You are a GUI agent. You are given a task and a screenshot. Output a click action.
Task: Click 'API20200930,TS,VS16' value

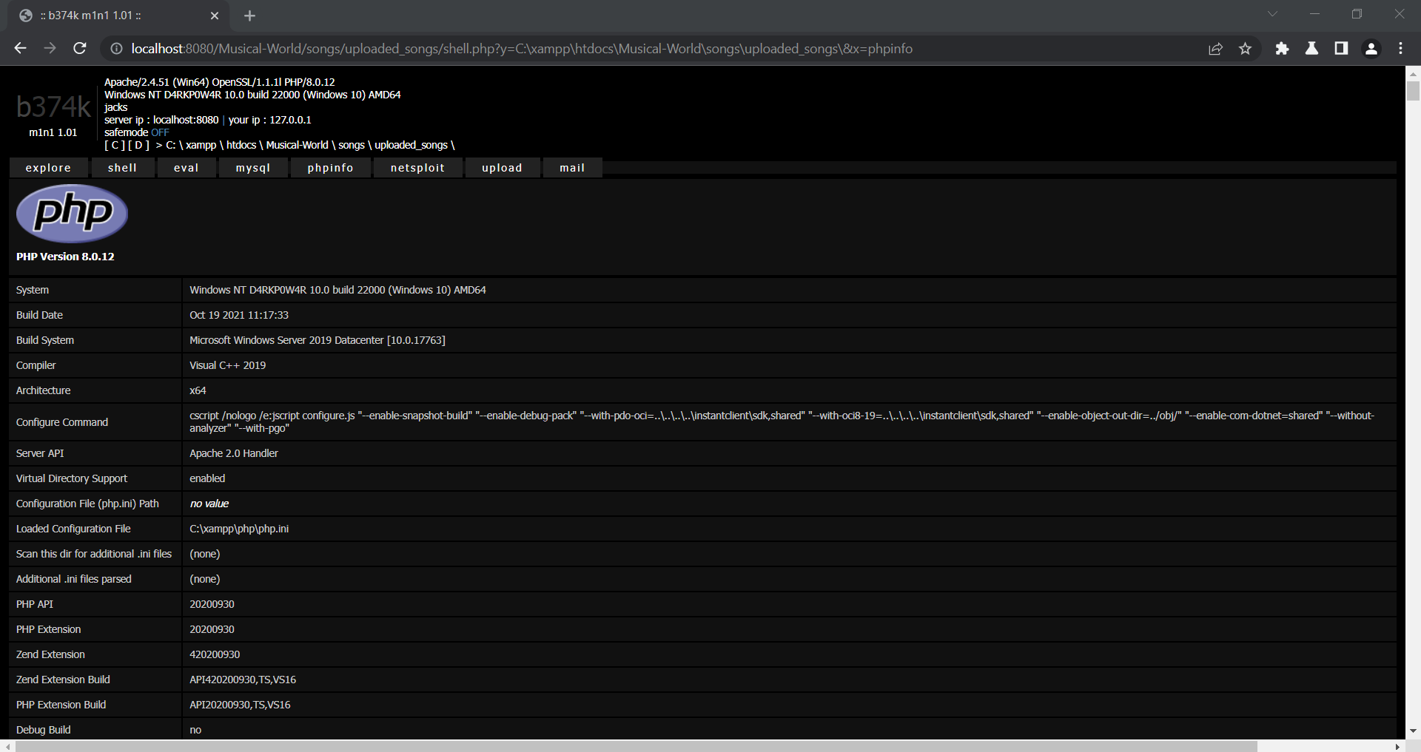tap(240, 705)
